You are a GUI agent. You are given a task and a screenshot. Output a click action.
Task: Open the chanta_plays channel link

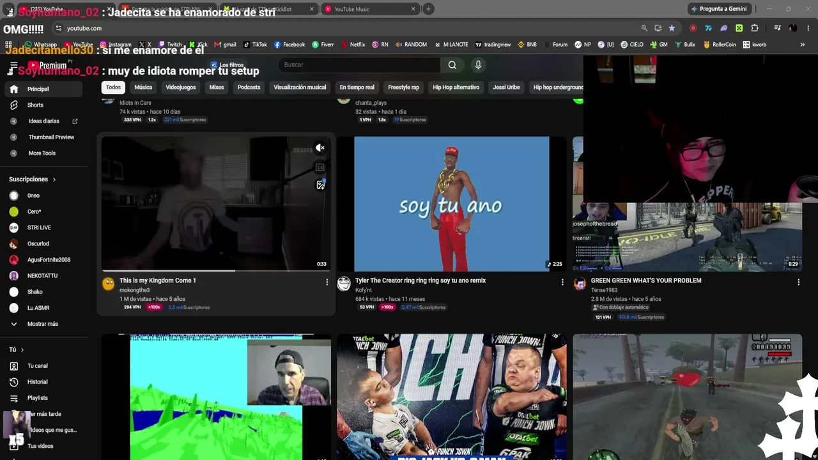tap(371, 103)
